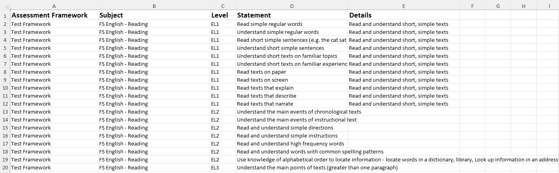
Task: Select cell 'Read and understand simple directions'
Action: coord(292,128)
